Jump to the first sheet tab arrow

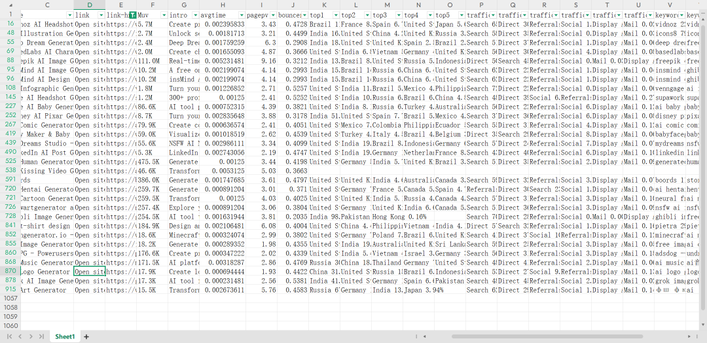point(9,336)
